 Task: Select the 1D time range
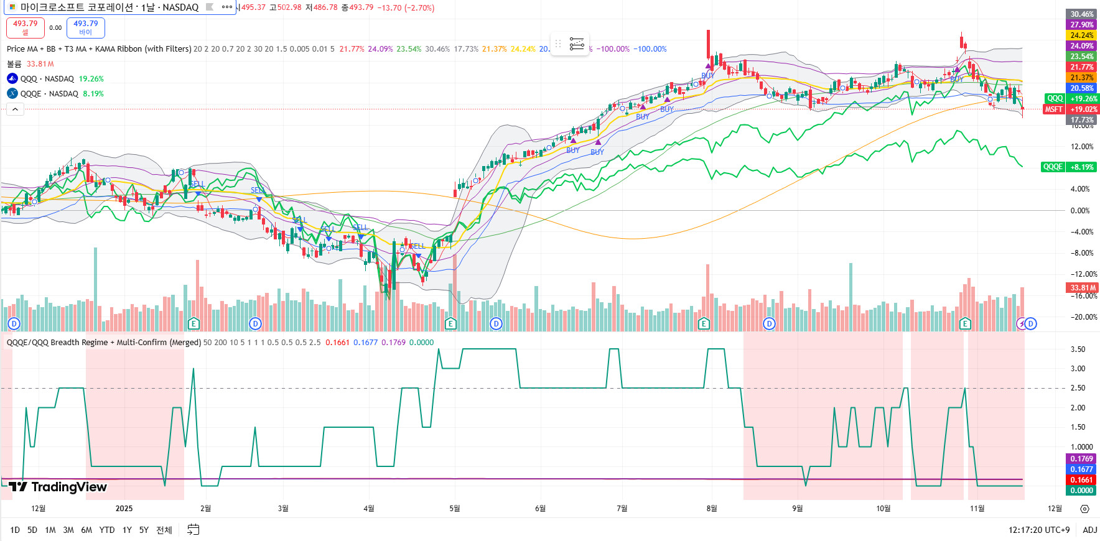coord(15,530)
